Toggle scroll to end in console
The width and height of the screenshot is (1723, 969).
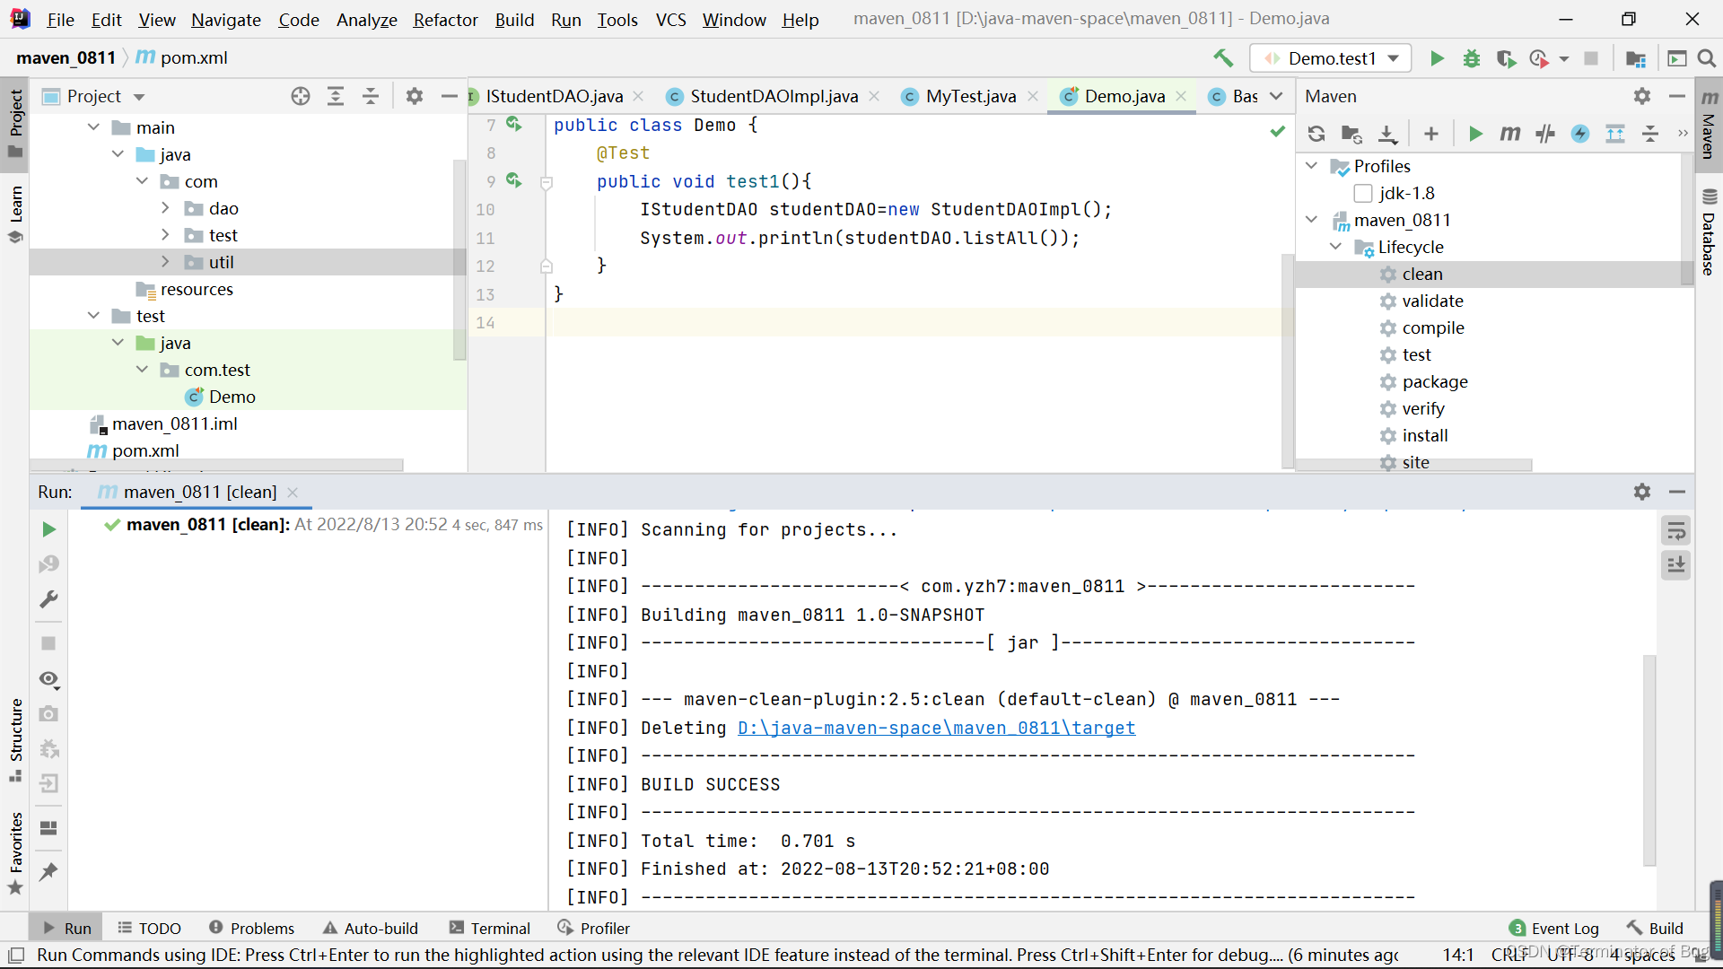pos(1675,565)
